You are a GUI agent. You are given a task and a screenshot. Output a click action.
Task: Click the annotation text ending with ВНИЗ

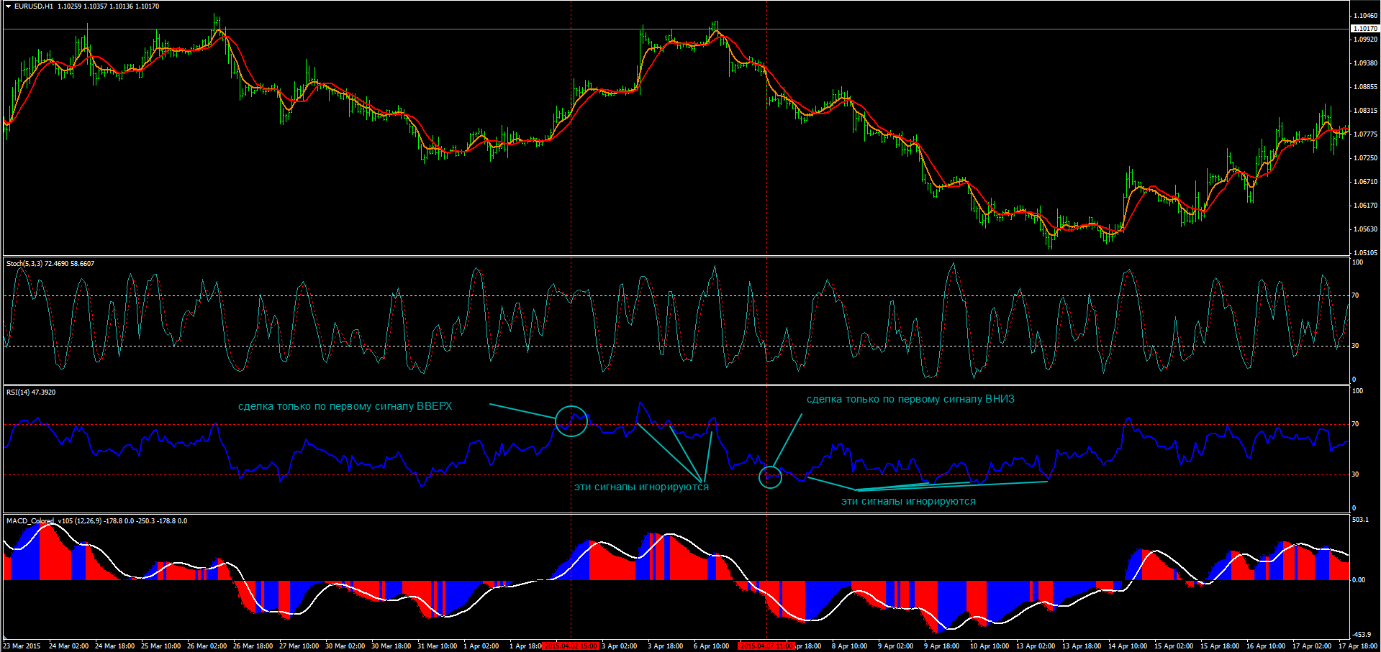[910, 400]
